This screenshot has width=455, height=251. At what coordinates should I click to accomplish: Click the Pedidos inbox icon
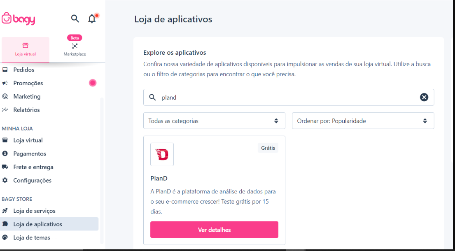[x=5, y=70]
